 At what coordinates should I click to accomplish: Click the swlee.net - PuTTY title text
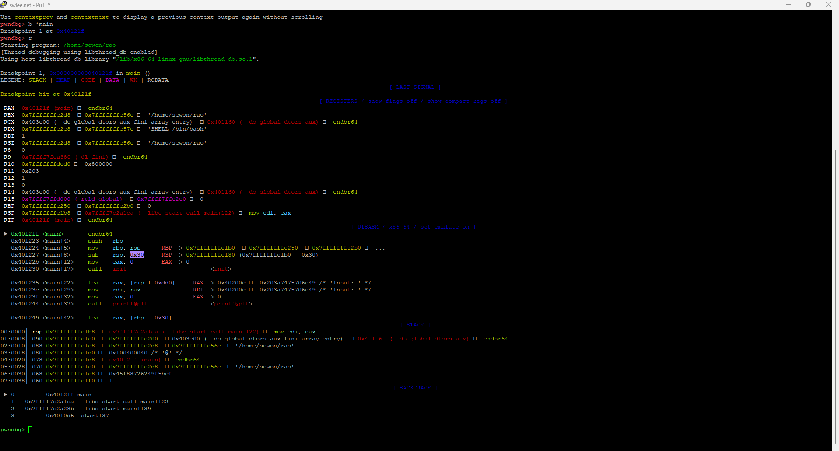30,5
